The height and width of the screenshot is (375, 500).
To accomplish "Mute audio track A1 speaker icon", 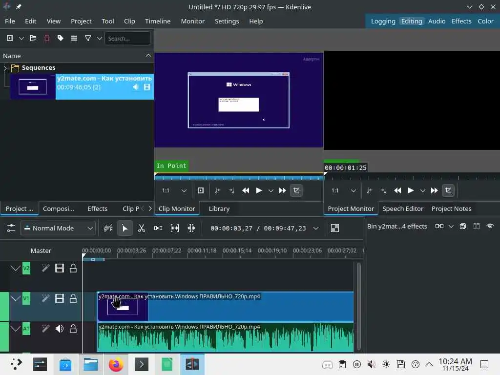I will tap(60, 329).
